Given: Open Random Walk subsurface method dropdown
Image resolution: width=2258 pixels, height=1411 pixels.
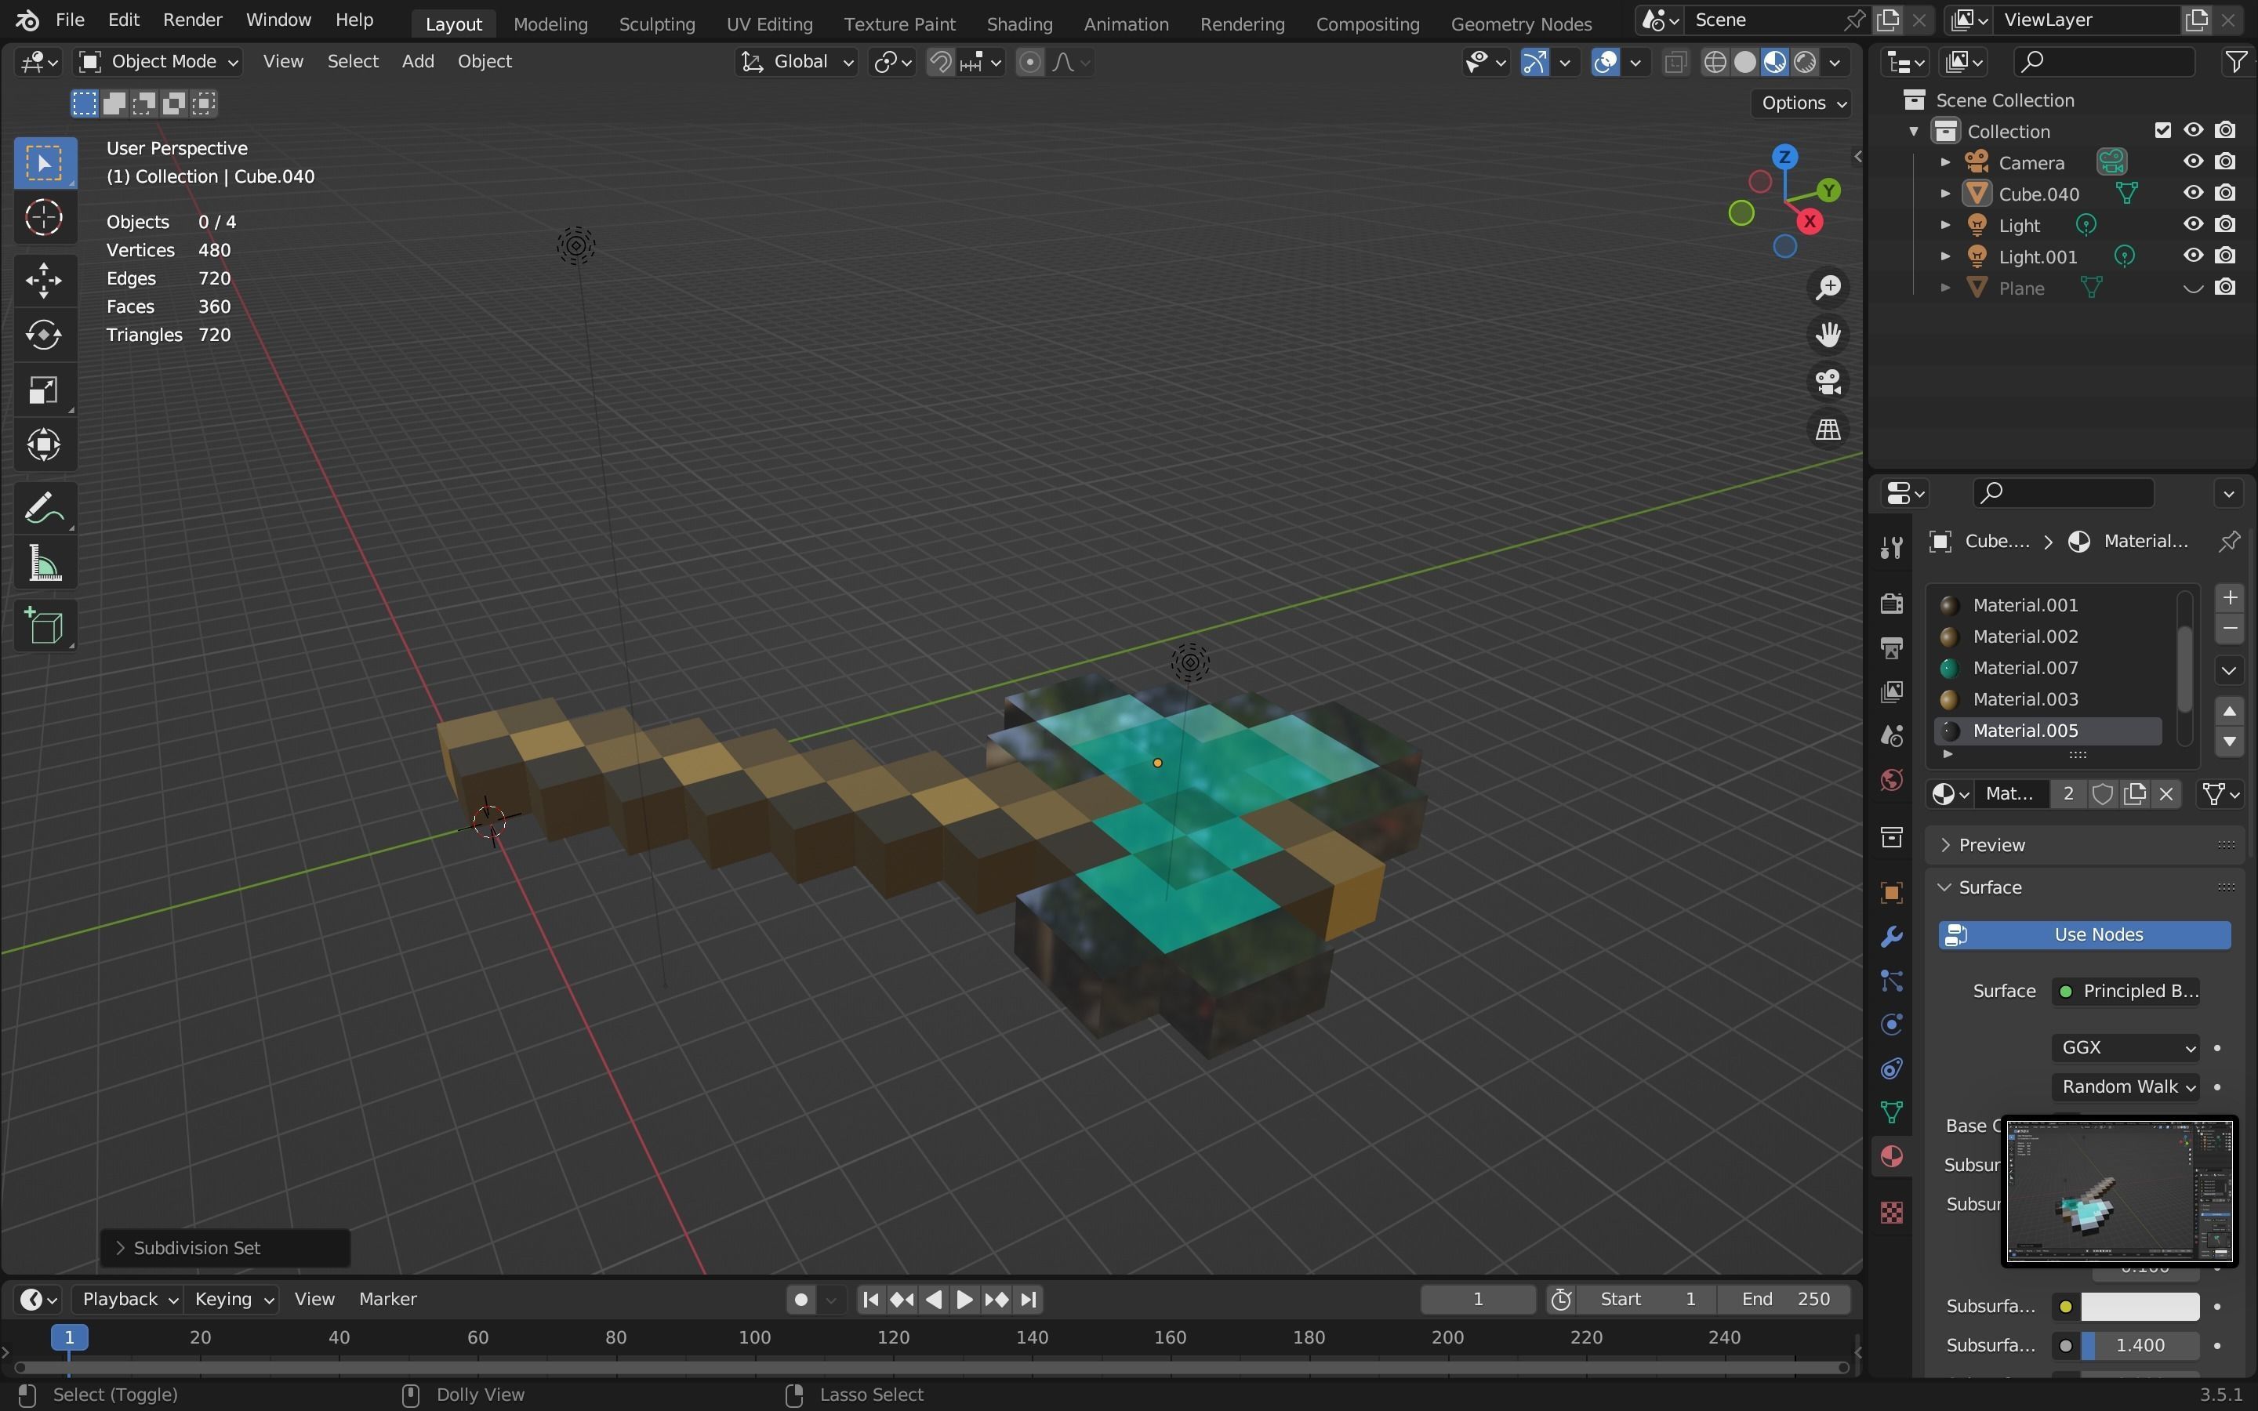Looking at the screenshot, I should 2125,1087.
